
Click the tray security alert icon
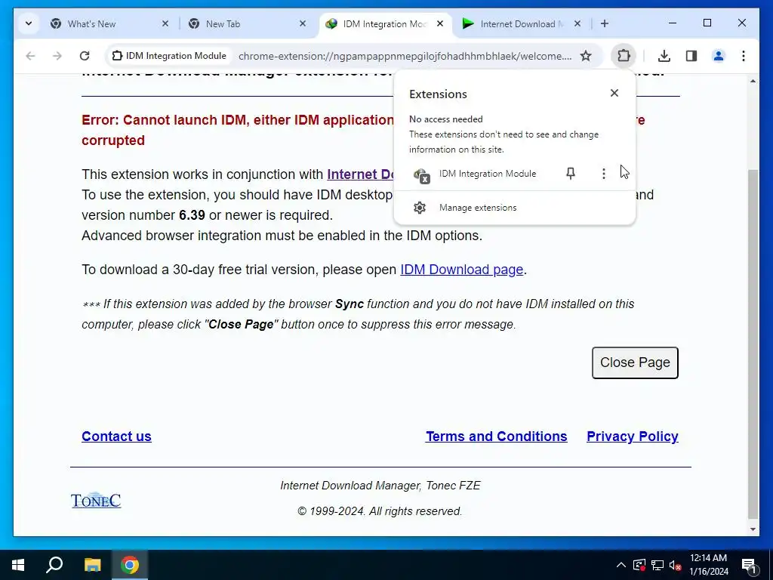[x=639, y=565]
